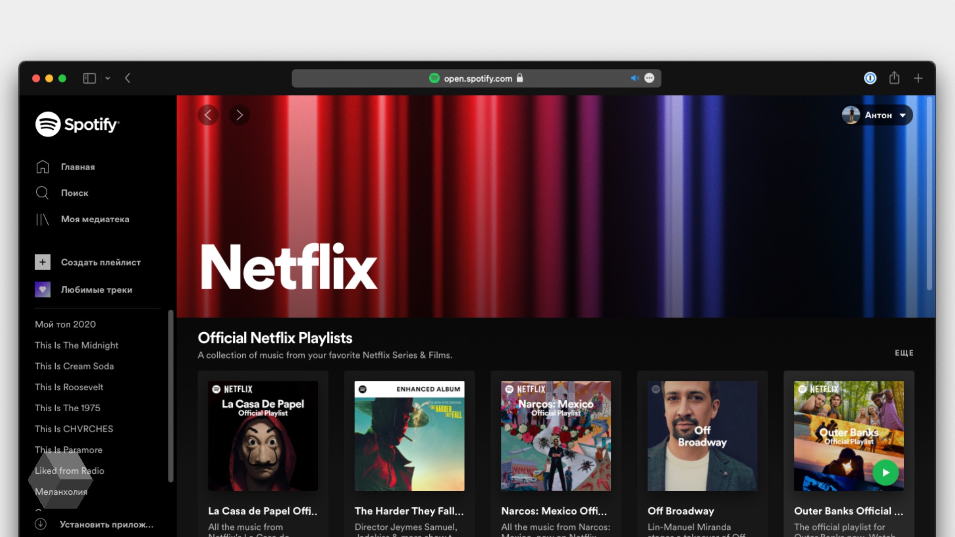
Task: Open playlist This Is Cream Soda
Action: [74, 366]
